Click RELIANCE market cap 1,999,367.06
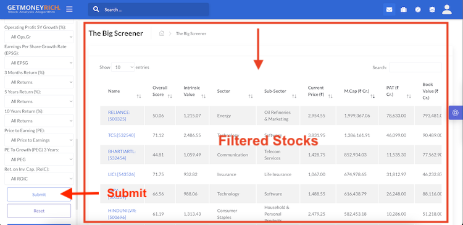This screenshot has height=225, width=463. tap(357, 116)
